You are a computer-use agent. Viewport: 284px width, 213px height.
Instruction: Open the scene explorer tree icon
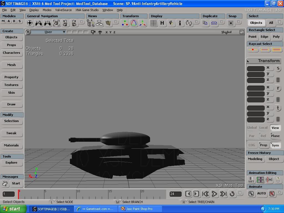(x=90, y=23)
